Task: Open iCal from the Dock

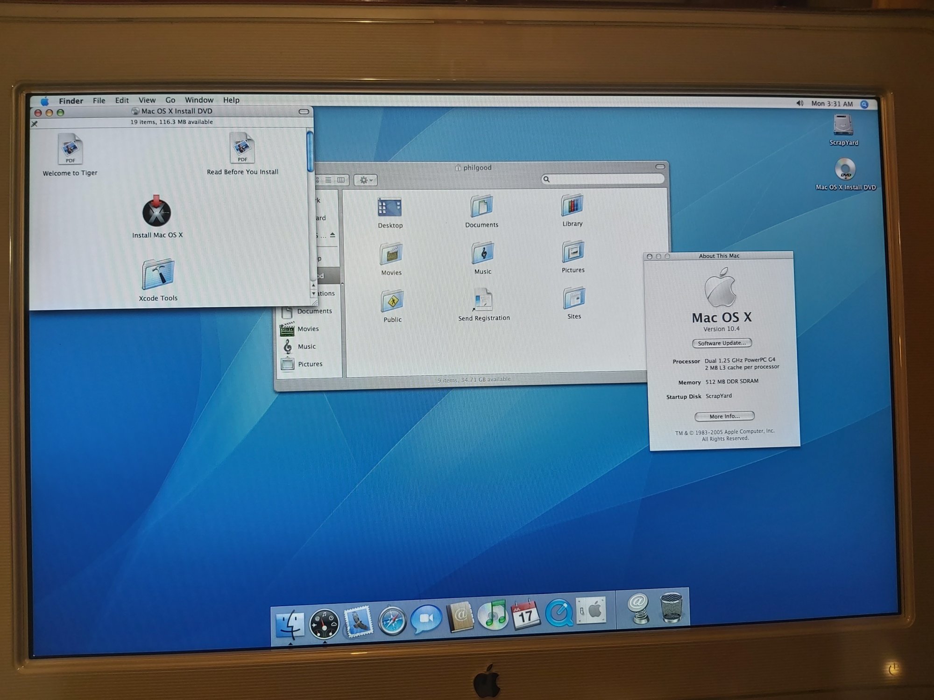Action: point(525,614)
